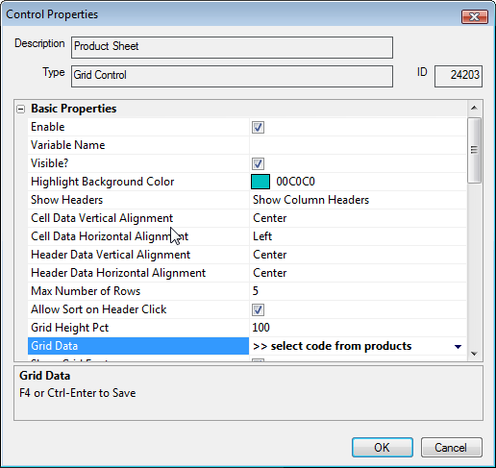496x468 pixels.
Task: Click the scrollbar down arrow
Action: click(x=474, y=354)
